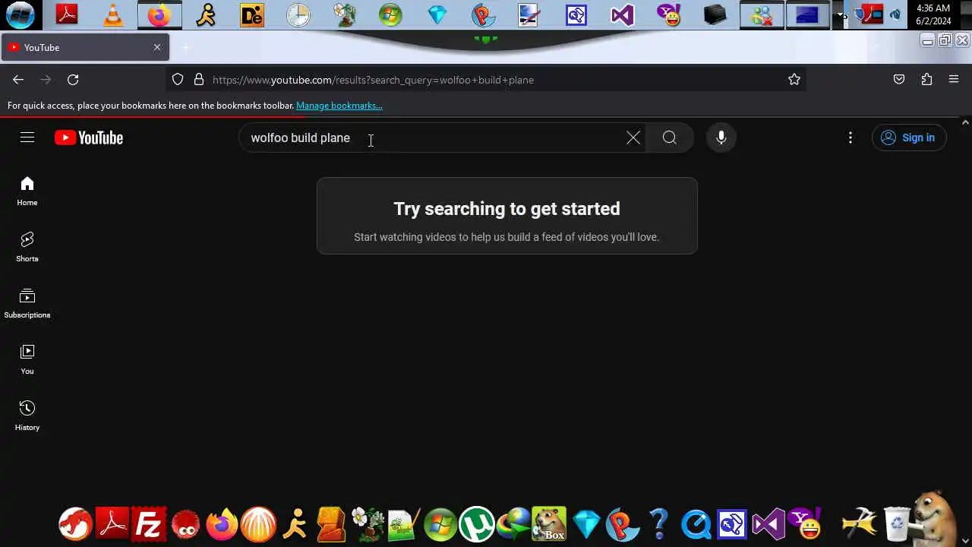
Task: Reload the current page
Action: point(73,80)
